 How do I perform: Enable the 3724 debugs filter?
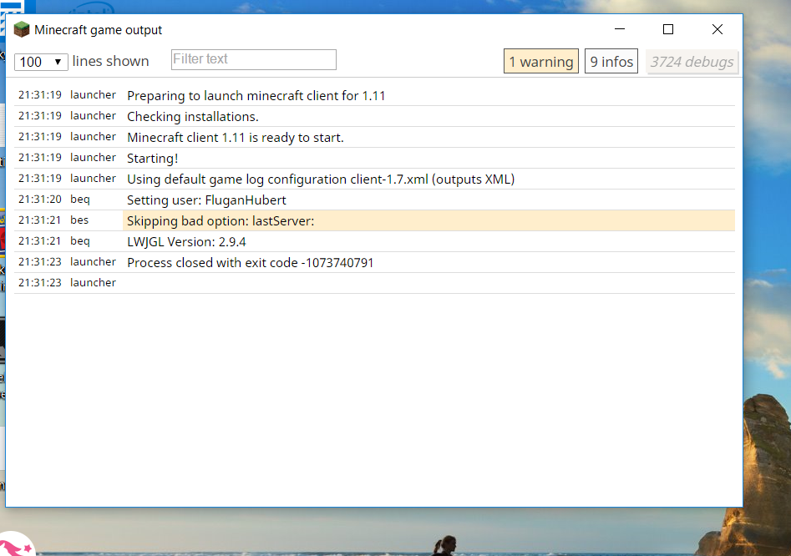coord(692,62)
